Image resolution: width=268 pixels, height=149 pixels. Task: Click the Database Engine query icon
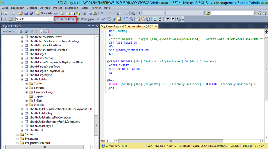click(x=62, y=13)
